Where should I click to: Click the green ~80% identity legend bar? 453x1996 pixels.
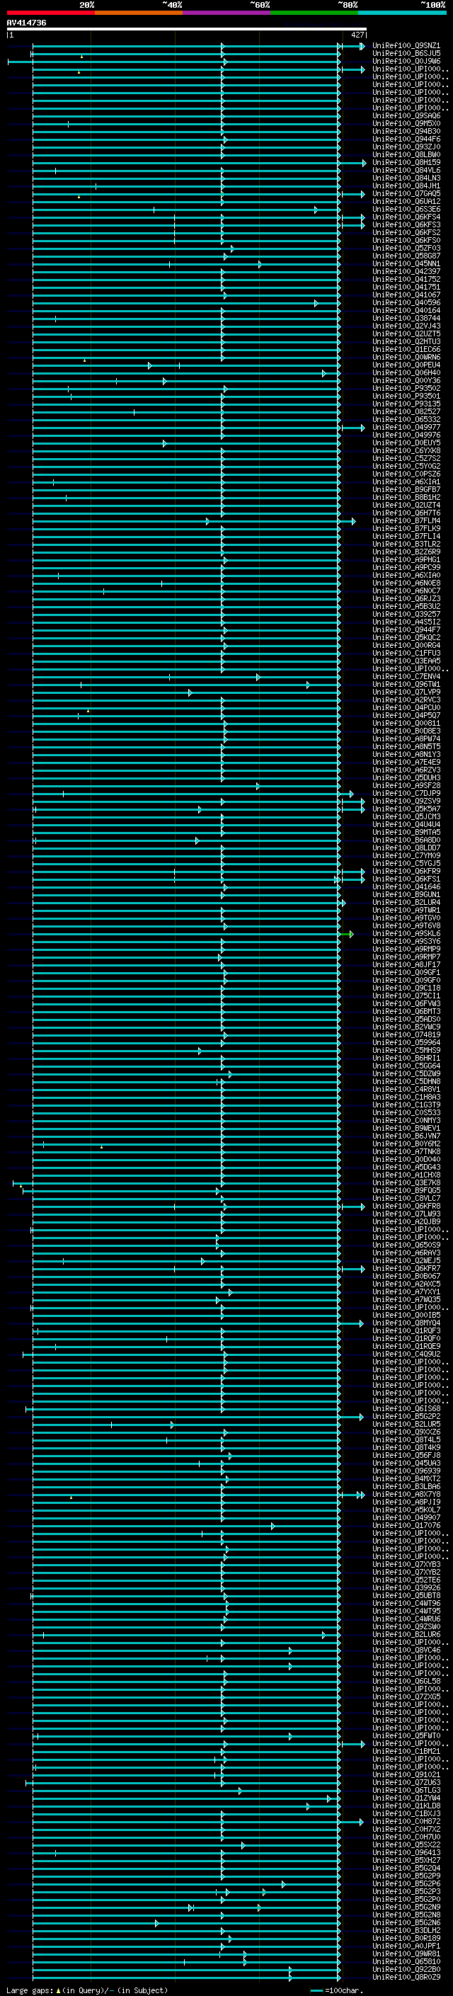314,13
